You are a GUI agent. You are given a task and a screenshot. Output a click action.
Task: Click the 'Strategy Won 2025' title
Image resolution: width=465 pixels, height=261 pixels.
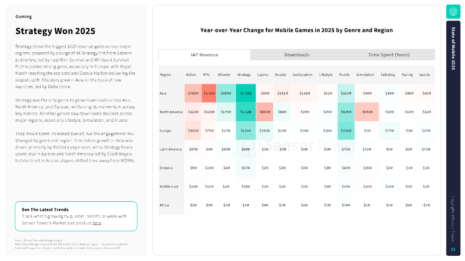point(48,31)
